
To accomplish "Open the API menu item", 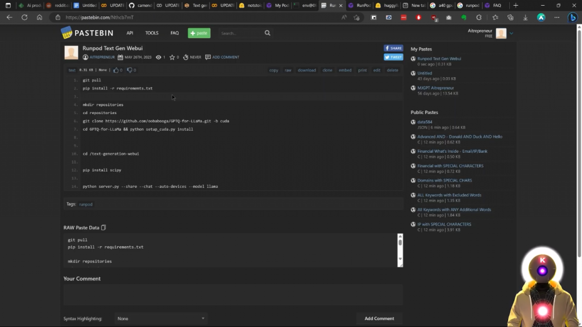I will pos(130,33).
